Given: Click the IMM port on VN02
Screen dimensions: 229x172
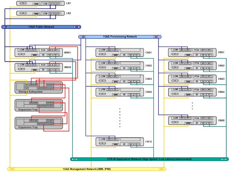Looking at the screenshot, I should 188,68.
